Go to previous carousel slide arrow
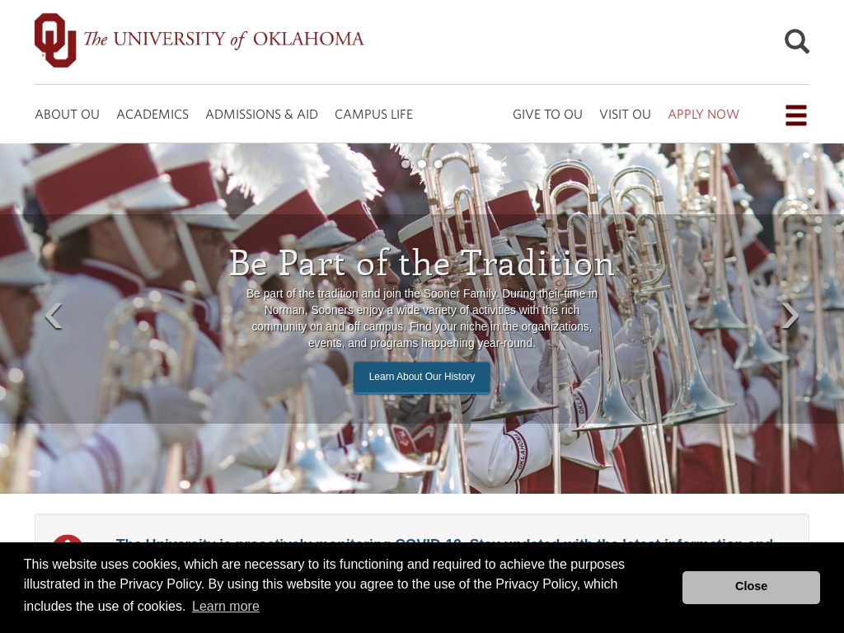This screenshot has height=633, width=844. point(54,316)
